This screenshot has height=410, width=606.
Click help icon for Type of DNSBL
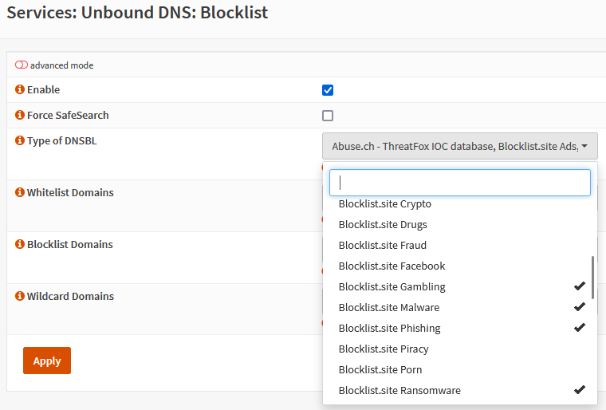(x=20, y=141)
